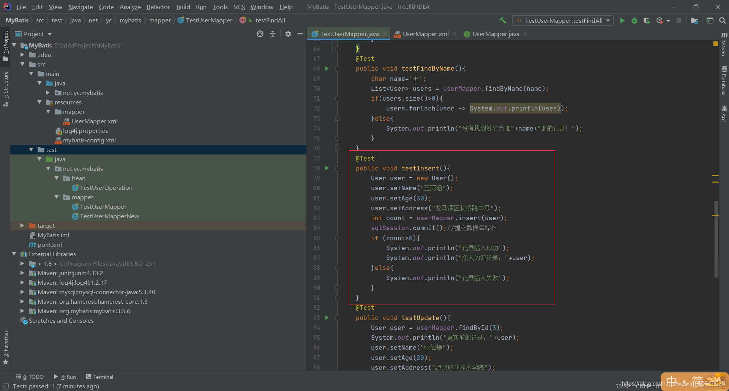
Task: Open run configuration dropdown TestUserMapper.testFindAll
Action: (563, 20)
